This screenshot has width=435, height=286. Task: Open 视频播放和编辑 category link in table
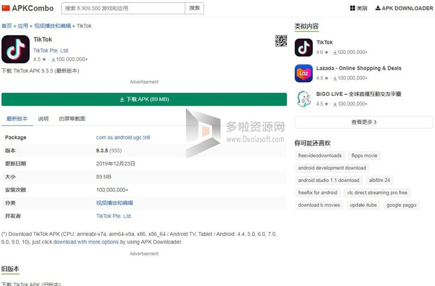[x=115, y=203]
